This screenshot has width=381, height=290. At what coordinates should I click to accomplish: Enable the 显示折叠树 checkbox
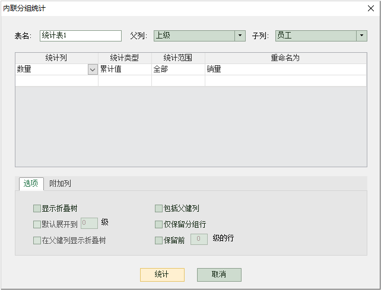click(37, 209)
